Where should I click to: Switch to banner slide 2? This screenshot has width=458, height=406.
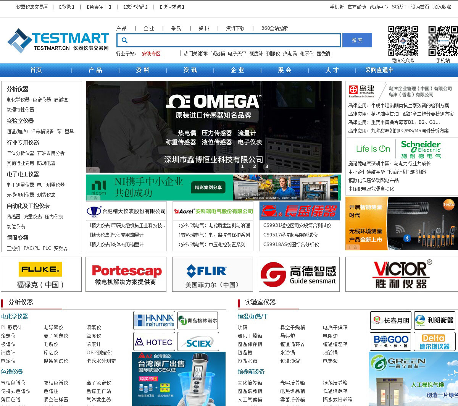pos(255,166)
